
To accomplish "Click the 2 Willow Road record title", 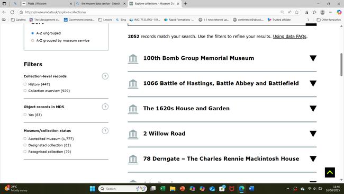I will [164, 134].
